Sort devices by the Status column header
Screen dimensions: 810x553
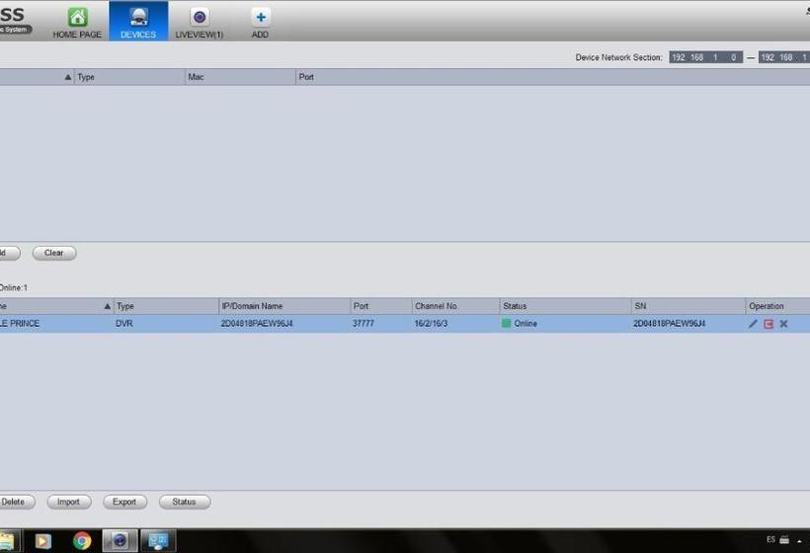[515, 306]
